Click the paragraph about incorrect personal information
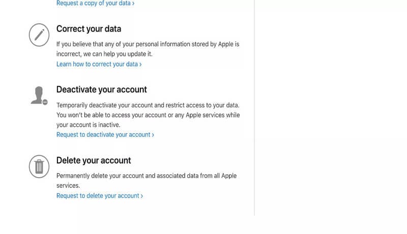The height and width of the screenshot is (234, 407). [x=148, y=49]
